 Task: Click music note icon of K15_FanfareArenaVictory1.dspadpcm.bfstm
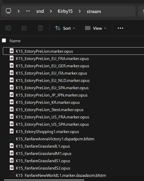click(12, 138)
